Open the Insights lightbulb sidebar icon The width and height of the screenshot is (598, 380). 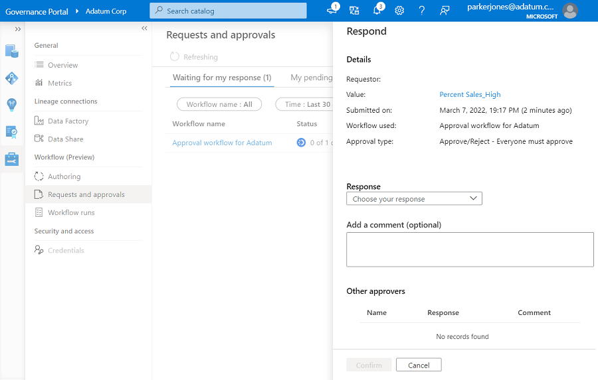tap(12, 105)
